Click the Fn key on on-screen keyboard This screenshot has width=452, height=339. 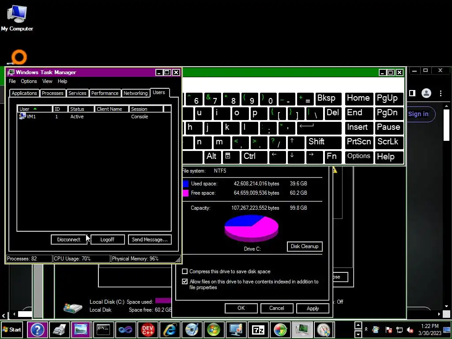pyautogui.click(x=333, y=157)
